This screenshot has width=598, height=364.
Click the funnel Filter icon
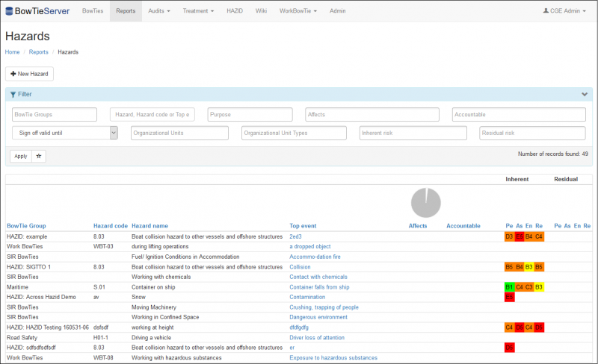[x=13, y=95]
